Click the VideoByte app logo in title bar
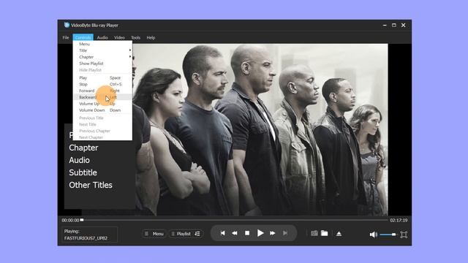The image size is (468, 263). pyautogui.click(x=67, y=25)
